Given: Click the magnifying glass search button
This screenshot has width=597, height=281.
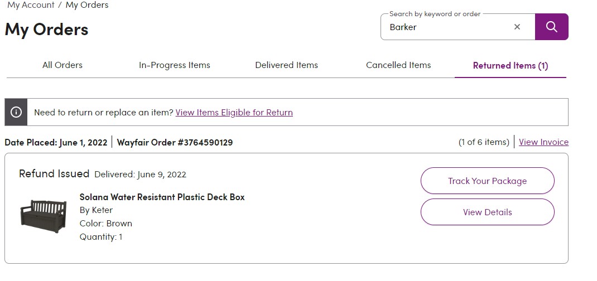Looking at the screenshot, I should [x=552, y=27].
